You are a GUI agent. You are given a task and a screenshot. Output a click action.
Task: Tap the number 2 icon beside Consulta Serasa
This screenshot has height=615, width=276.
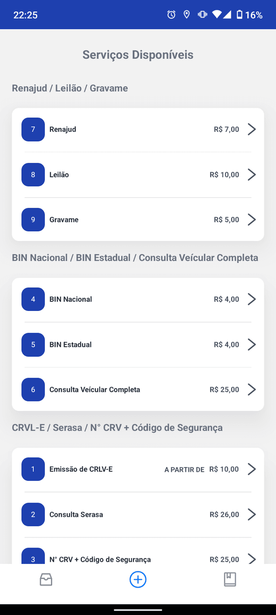click(x=33, y=514)
